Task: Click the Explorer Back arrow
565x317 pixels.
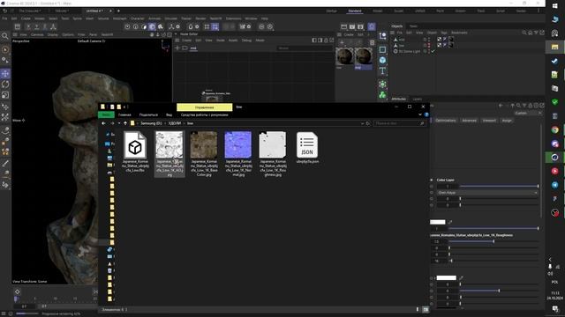Action: 103,123
